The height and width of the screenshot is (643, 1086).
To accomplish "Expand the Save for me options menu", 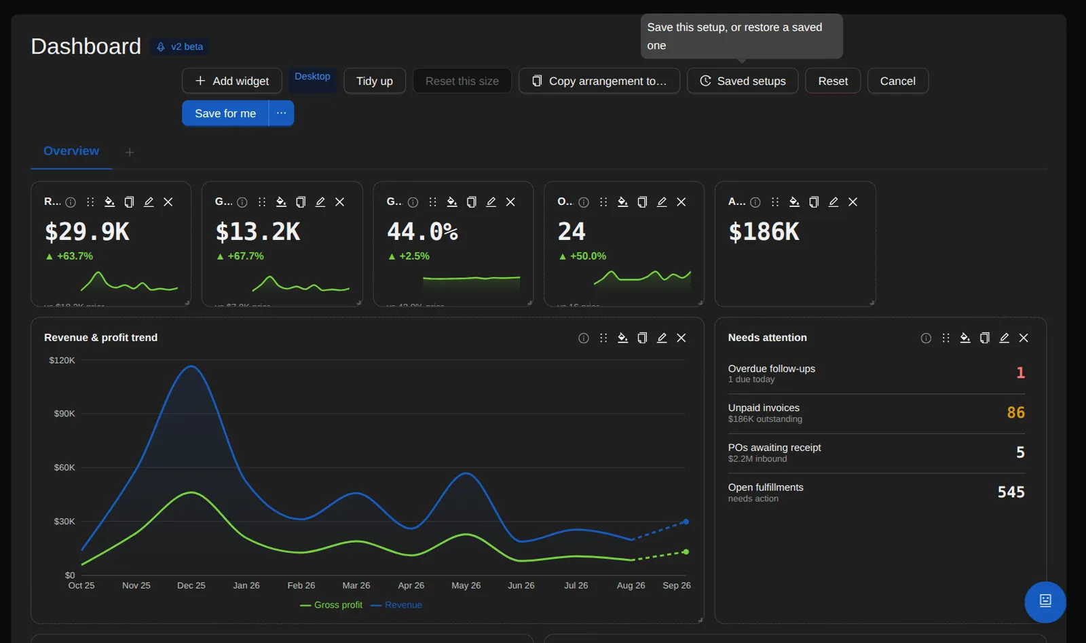I will tap(282, 113).
